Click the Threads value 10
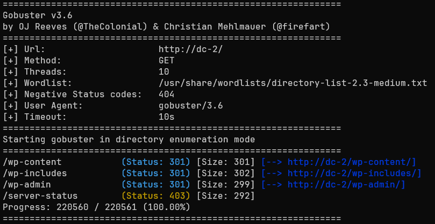The height and width of the screenshot is (224, 435). pos(164,72)
